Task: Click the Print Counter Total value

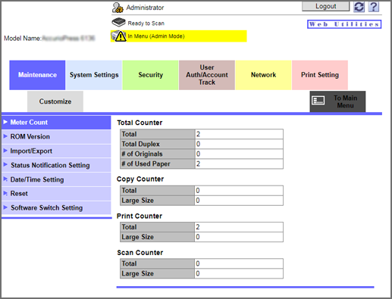Action: [x=239, y=227]
